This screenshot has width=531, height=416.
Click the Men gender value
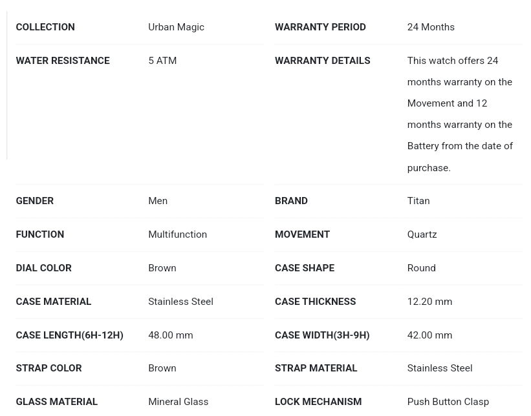pyautogui.click(x=158, y=201)
